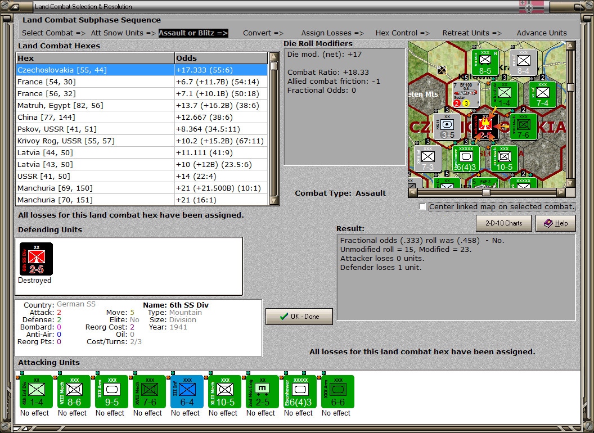Select the XVII Mech 7-6 attacking unit

(x=149, y=391)
